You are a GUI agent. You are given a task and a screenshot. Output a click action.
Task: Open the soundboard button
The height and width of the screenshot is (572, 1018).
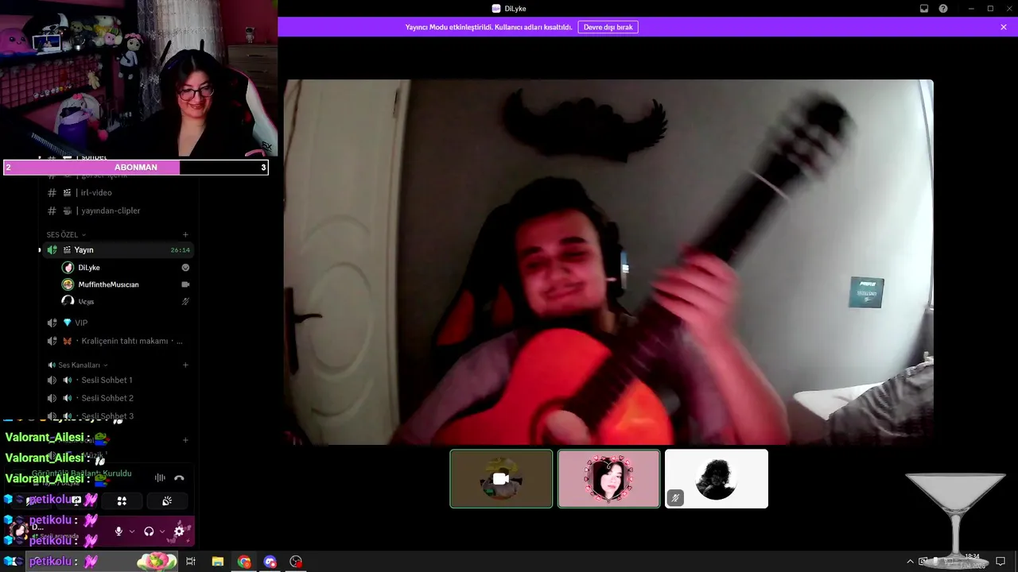click(x=167, y=500)
